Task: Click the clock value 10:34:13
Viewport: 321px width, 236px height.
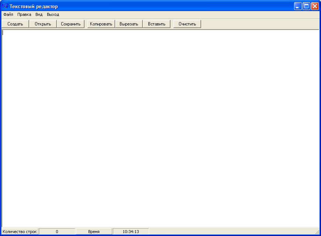Action: (x=131, y=232)
